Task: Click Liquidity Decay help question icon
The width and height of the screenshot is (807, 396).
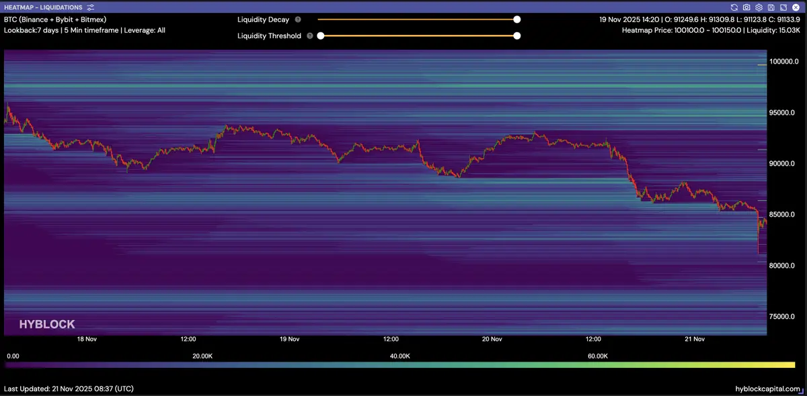Action: coord(298,20)
